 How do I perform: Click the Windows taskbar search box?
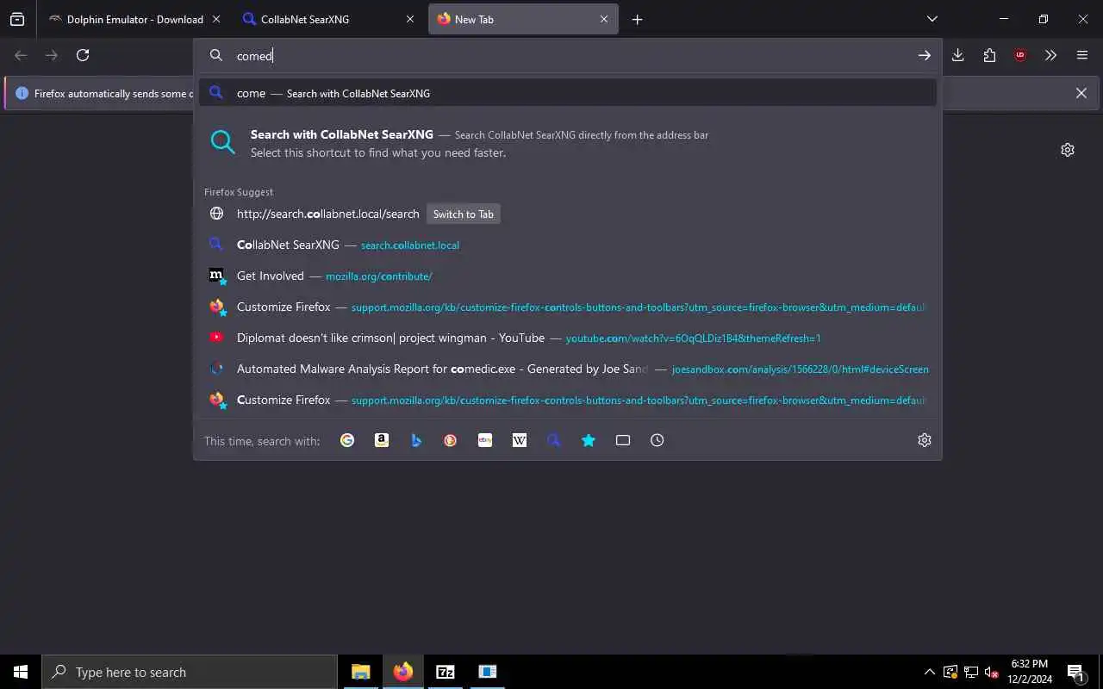(x=190, y=672)
